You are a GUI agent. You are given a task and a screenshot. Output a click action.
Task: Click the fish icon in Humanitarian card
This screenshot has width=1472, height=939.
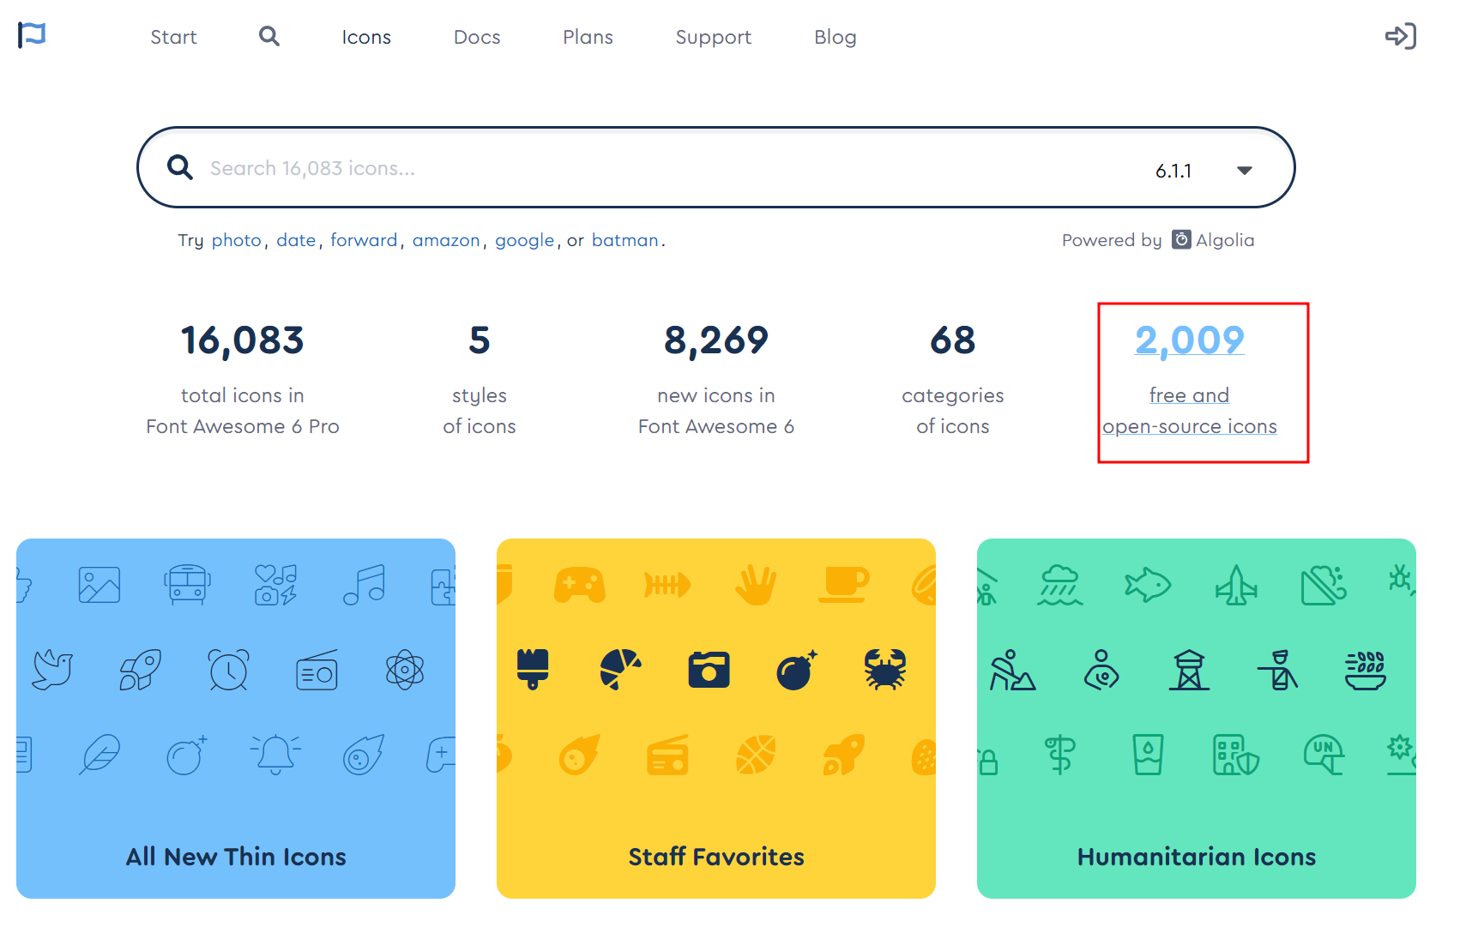(1148, 585)
